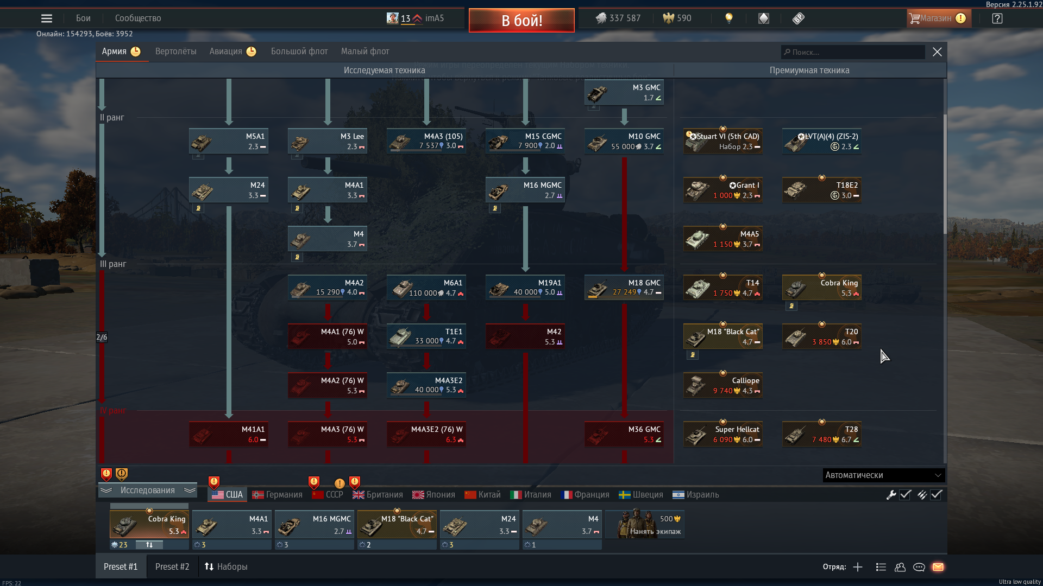
Task: Switch to the Малый флот tab
Action: point(365,52)
